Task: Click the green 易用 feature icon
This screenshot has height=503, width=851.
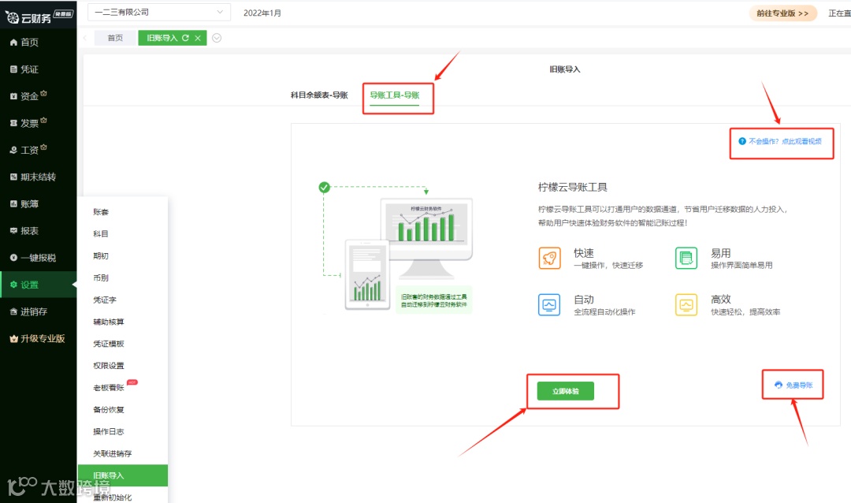Action: coord(686,258)
